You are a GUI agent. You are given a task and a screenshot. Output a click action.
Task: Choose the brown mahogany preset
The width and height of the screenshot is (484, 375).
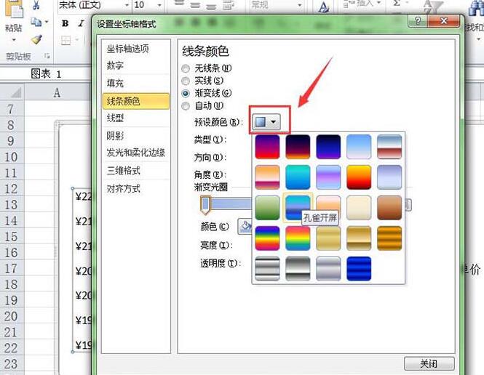[389, 208]
